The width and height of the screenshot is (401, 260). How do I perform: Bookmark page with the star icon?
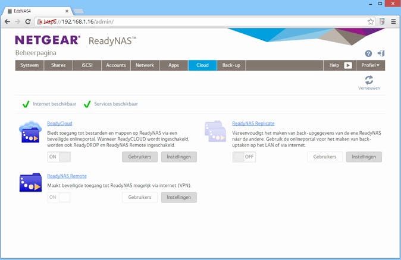pos(371,22)
